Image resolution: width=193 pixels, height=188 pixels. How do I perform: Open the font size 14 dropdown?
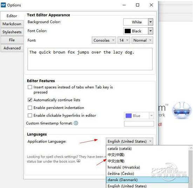[124, 40]
